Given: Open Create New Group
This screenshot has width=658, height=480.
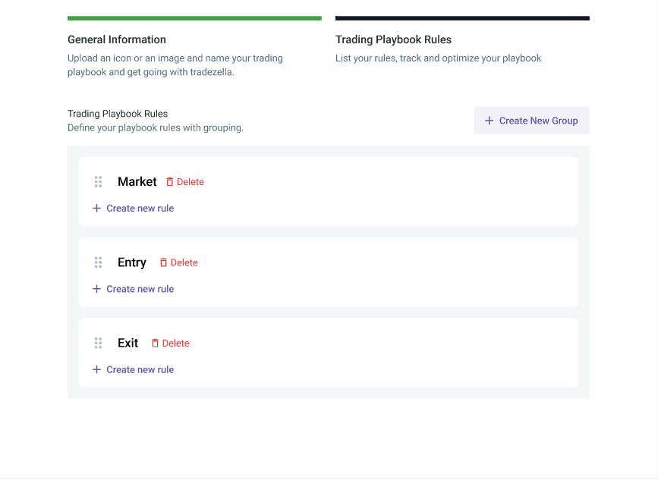Looking at the screenshot, I should click(531, 121).
